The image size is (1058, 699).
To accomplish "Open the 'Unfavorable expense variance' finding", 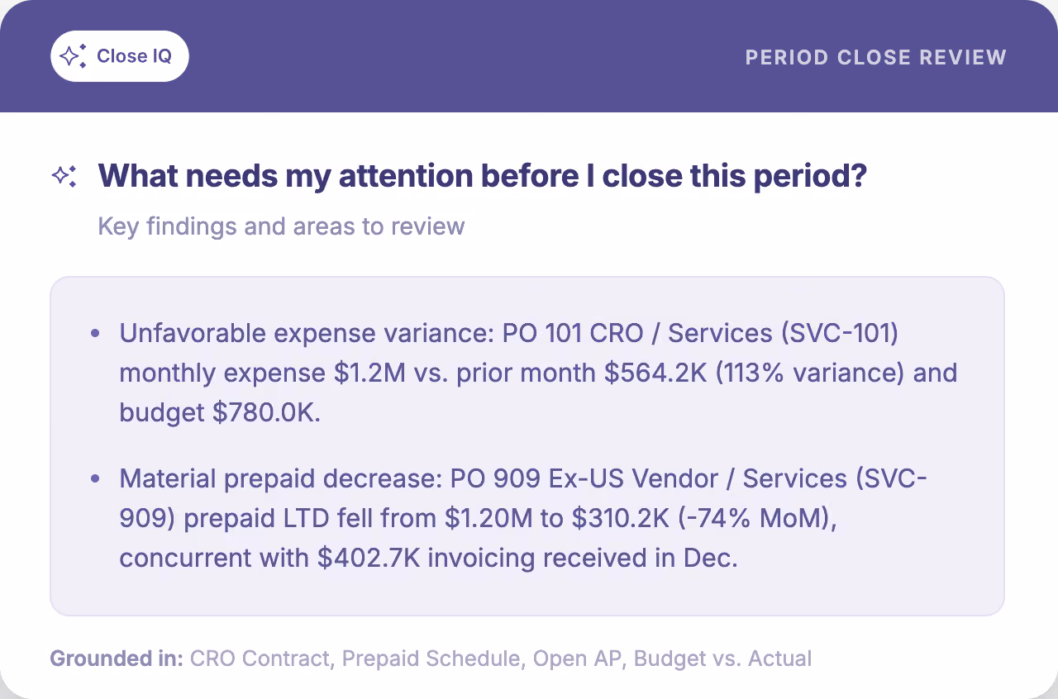I will [x=538, y=373].
